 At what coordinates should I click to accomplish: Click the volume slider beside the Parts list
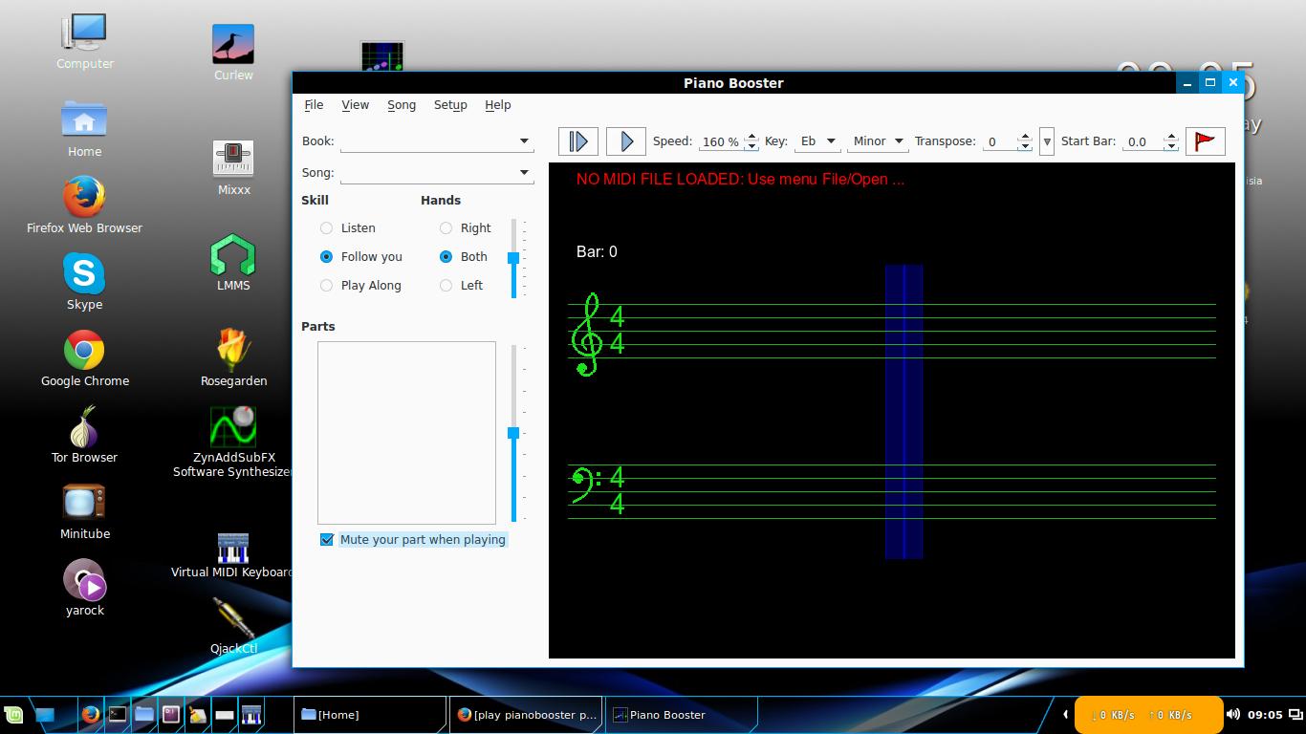click(513, 433)
